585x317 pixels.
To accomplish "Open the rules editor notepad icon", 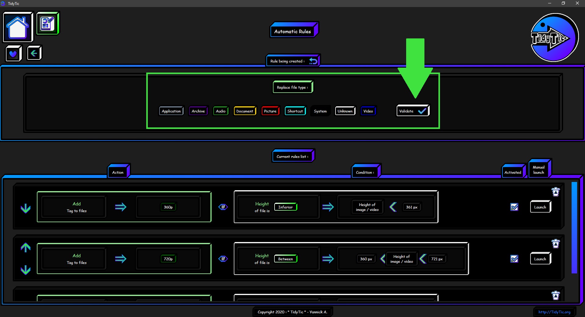I will (x=48, y=23).
